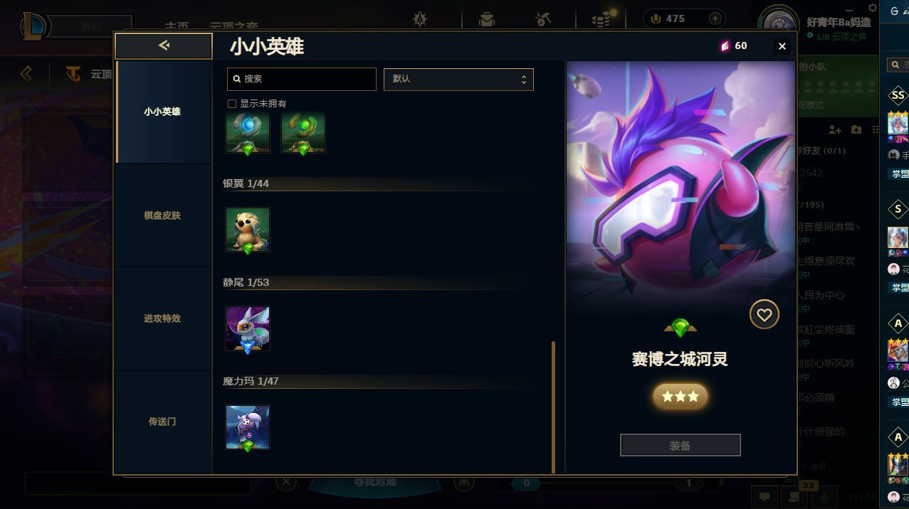This screenshot has height=509, width=909.
Task: Click the 搜索 search input field
Action: (302, 79)
